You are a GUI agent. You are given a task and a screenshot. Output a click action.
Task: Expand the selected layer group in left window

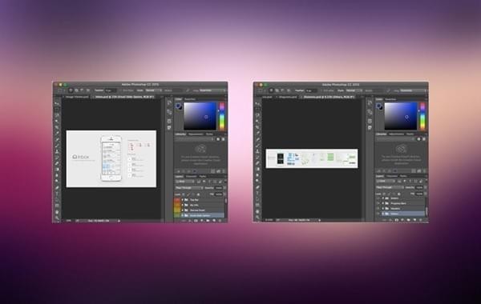coord(182,215)
